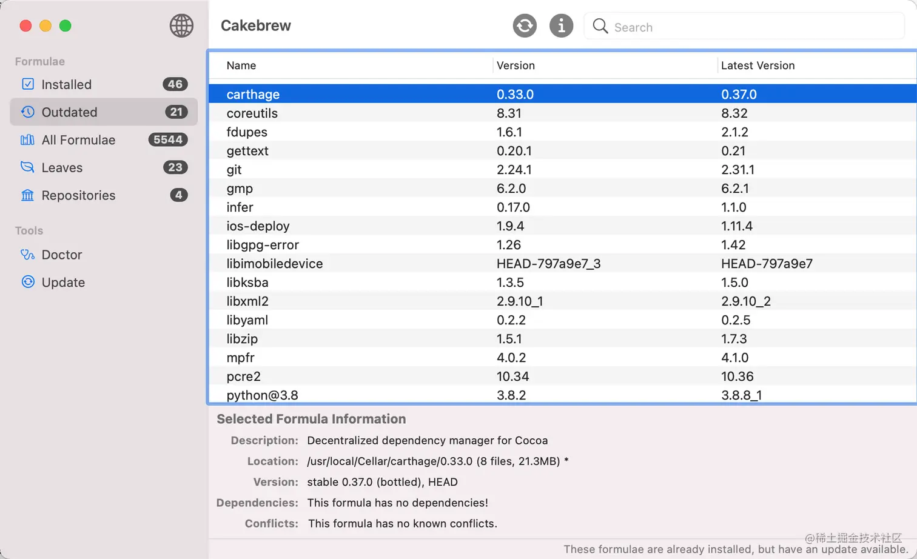Select the mpfr formula row
This screenshot has width=917, height=559.
pyautogui.click(x=563, y=357)
